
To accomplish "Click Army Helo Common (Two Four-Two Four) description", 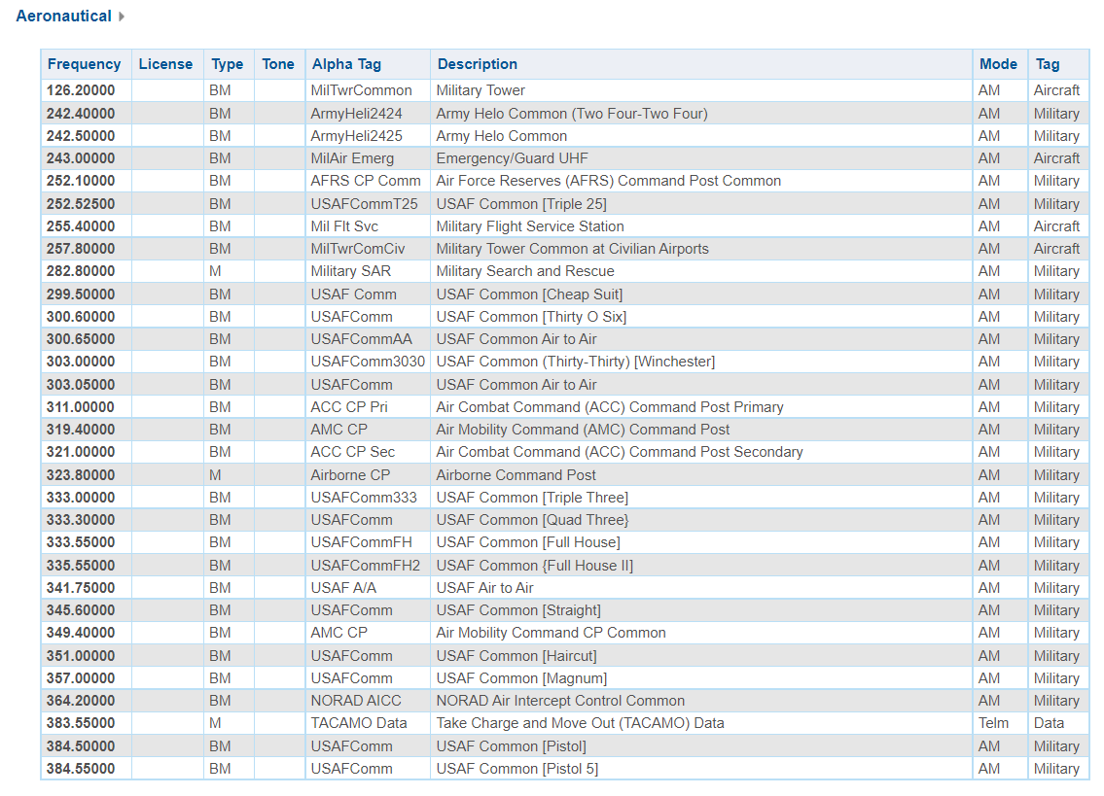I will pos(572,114).
